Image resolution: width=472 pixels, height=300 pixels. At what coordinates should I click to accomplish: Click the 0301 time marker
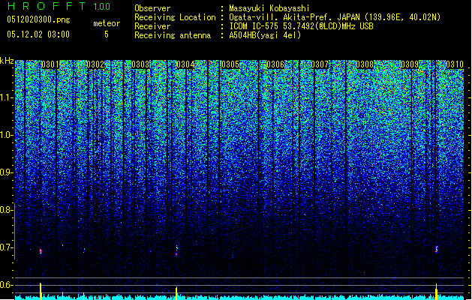point(50,64)
